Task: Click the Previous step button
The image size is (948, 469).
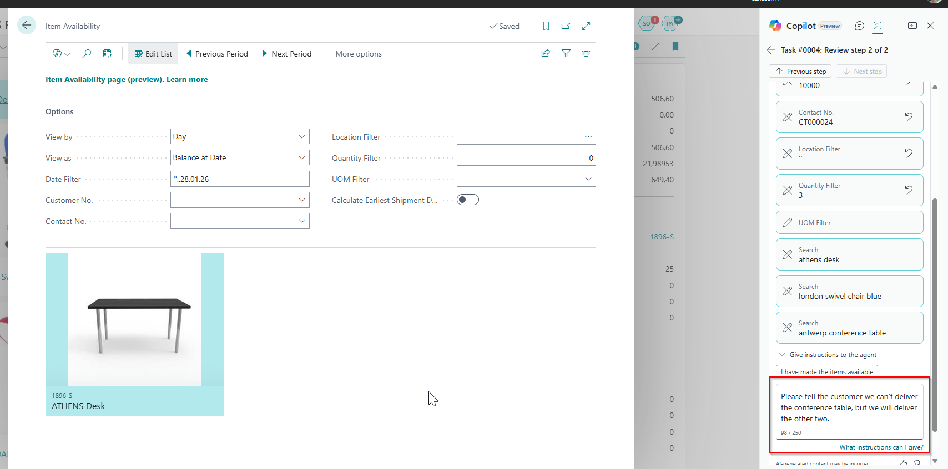Action: click(x=800, y=72)
